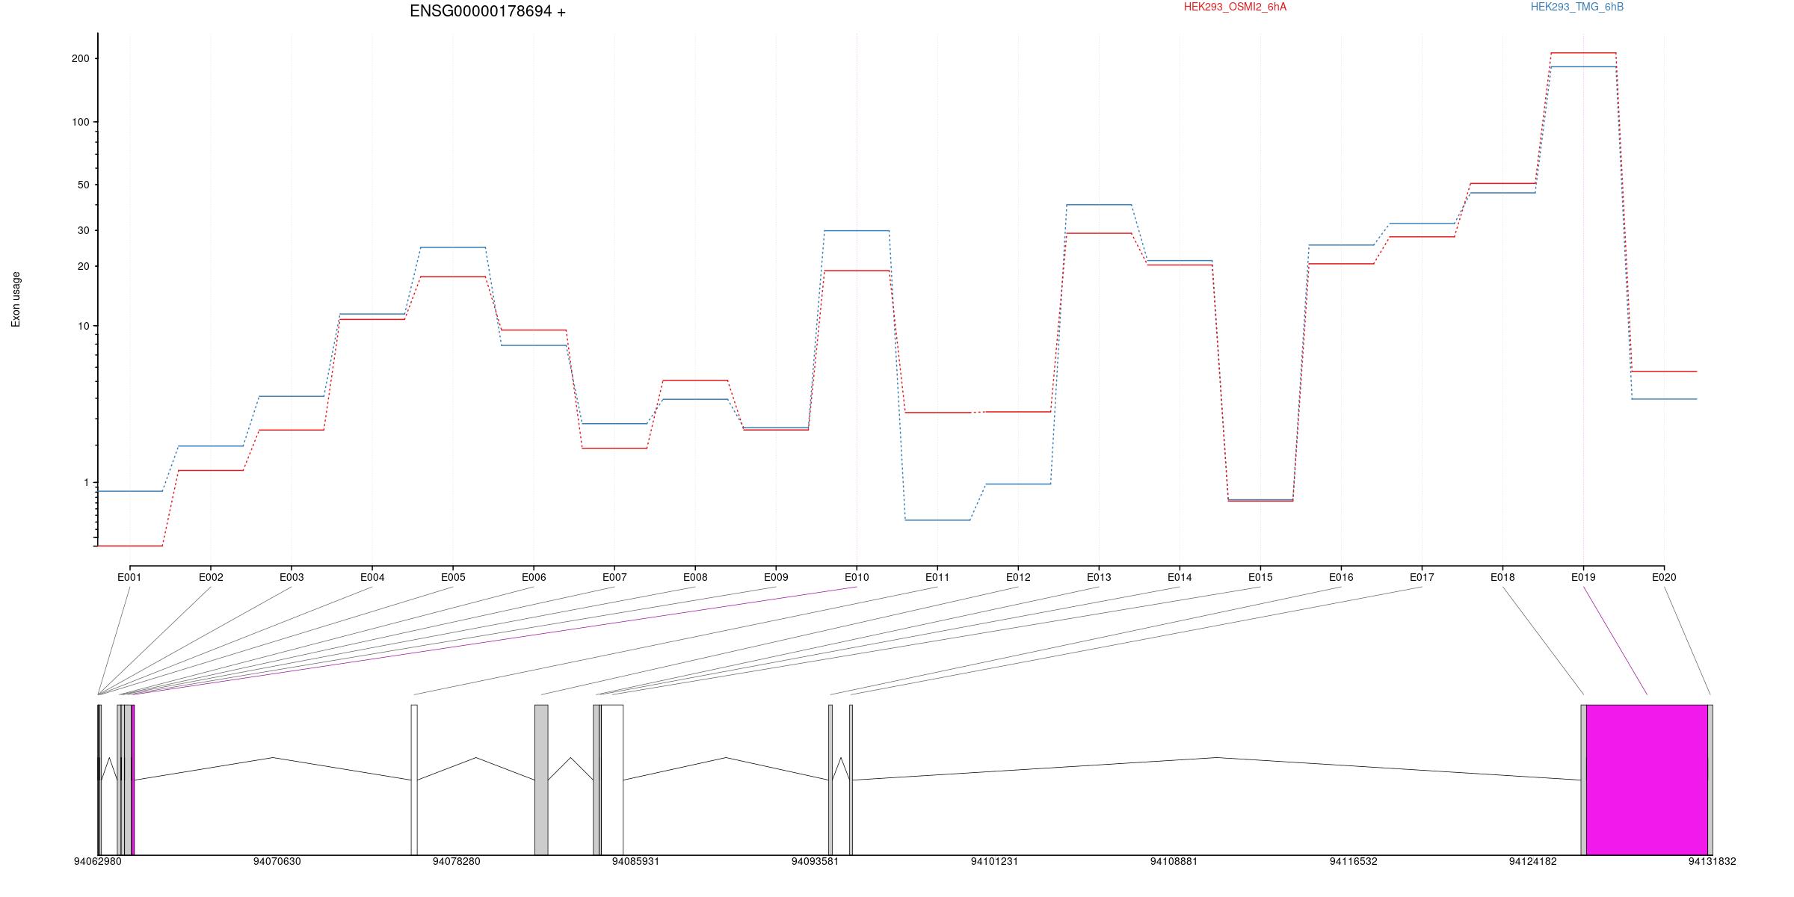Click the E009 exon label
1794x897 pixels.
pos(776,577)
